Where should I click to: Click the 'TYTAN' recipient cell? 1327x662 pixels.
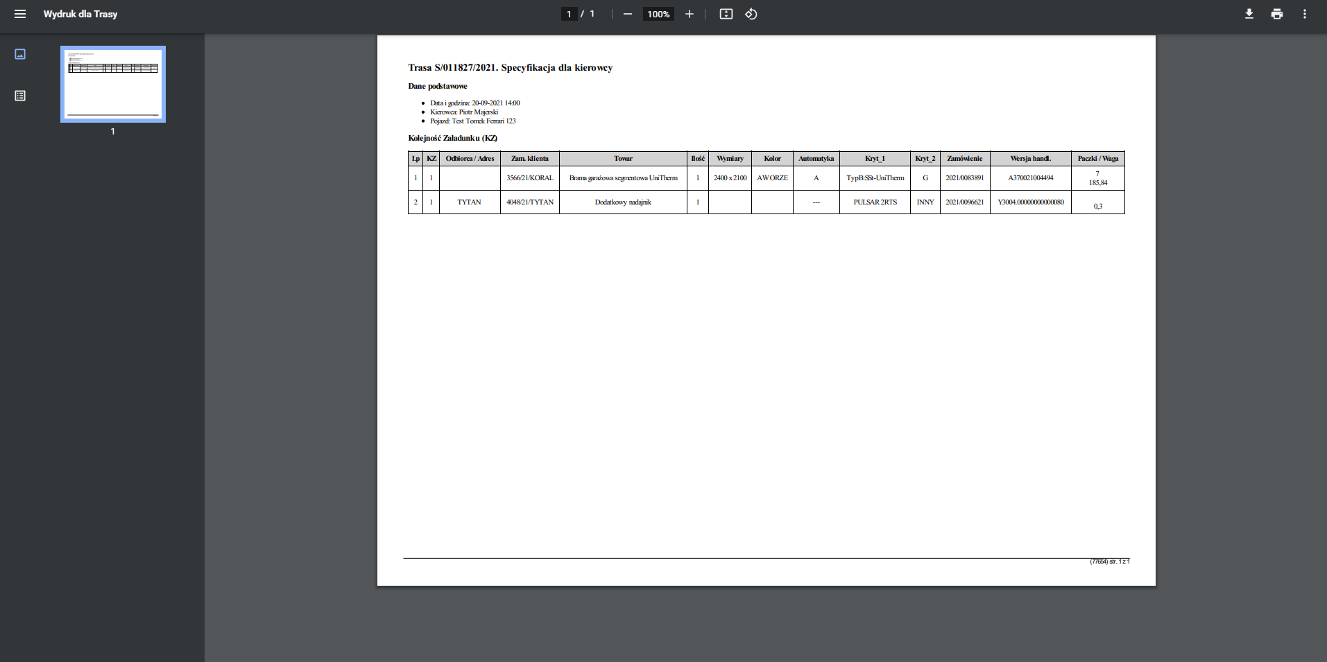[x=469, y=202]
